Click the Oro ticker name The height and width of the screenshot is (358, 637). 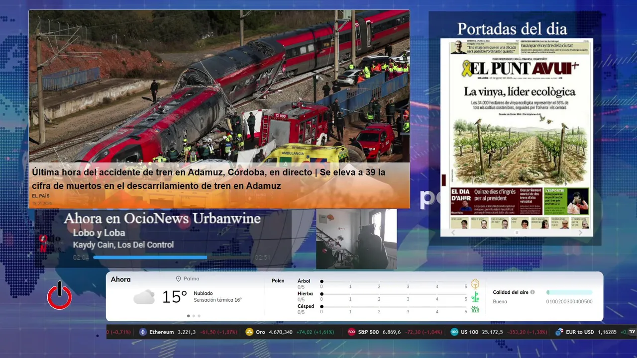click(260, 332)
